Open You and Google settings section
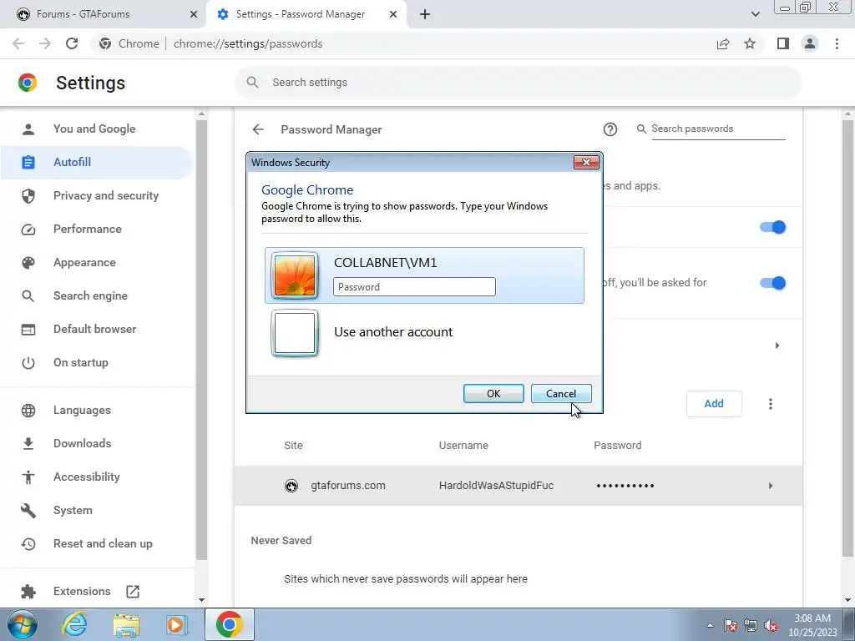Viewport: 855px width, 641px height. 94,129
